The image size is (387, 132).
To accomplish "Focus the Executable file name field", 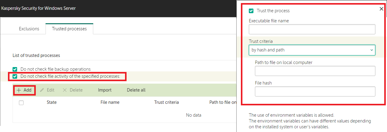I will pos(312,29).
